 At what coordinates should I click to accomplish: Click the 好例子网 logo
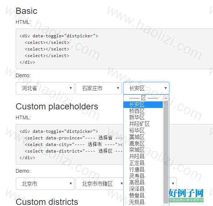[x=186, y=195]
